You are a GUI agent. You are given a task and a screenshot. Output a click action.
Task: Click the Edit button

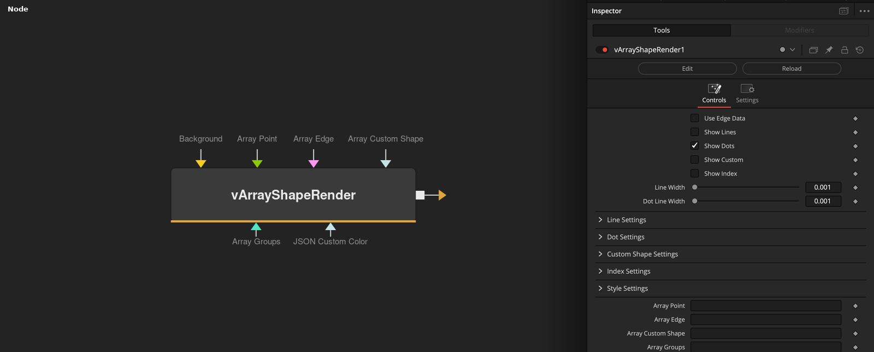687,68
